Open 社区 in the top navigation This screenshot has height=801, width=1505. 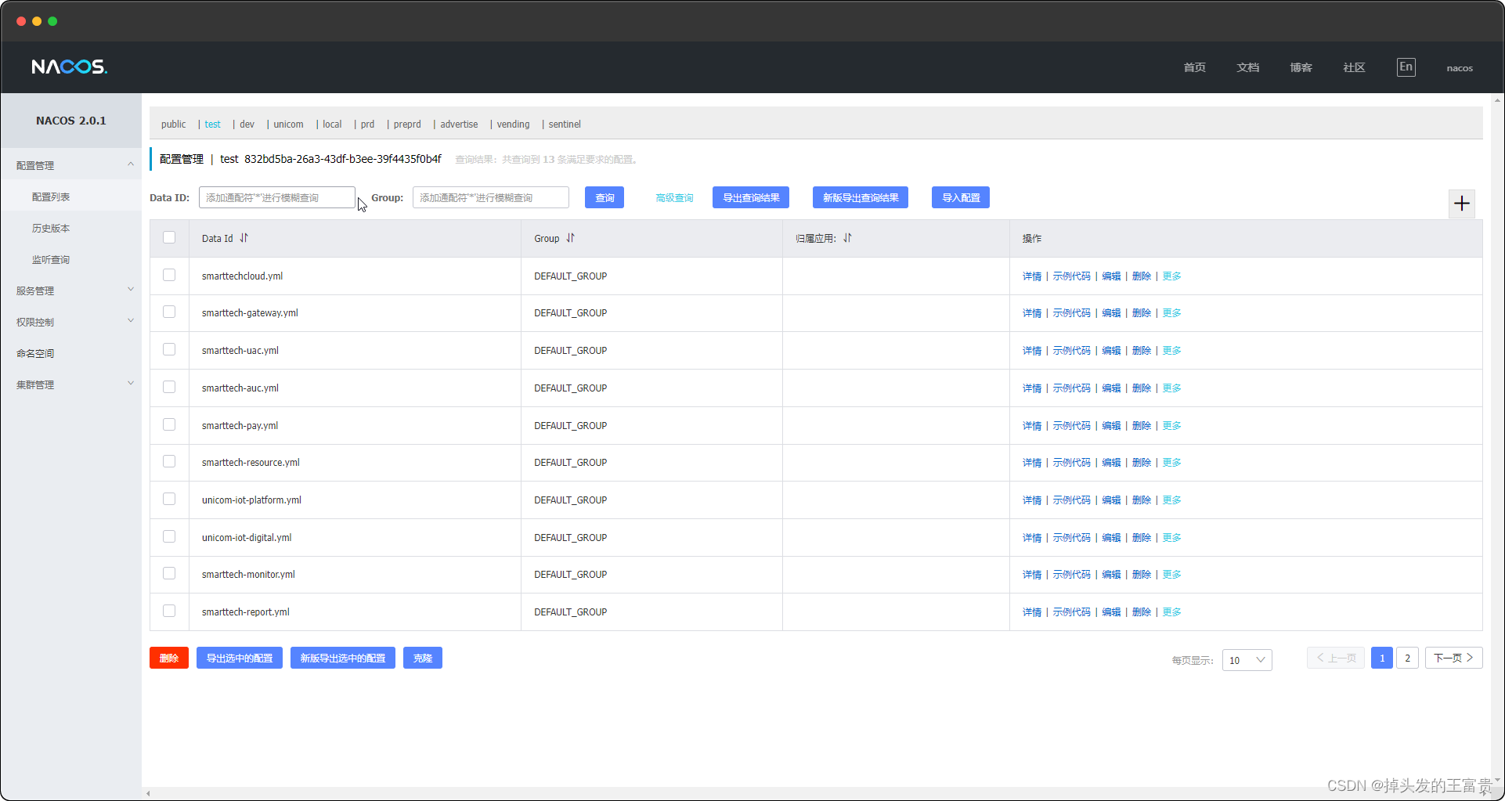tap(1354, 67)
